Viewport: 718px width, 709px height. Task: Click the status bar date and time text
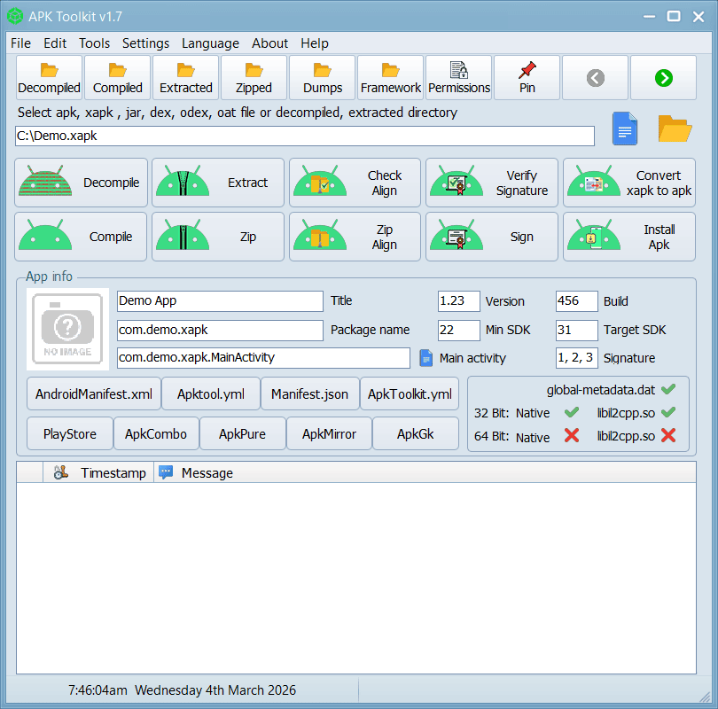tap(183, 690)
